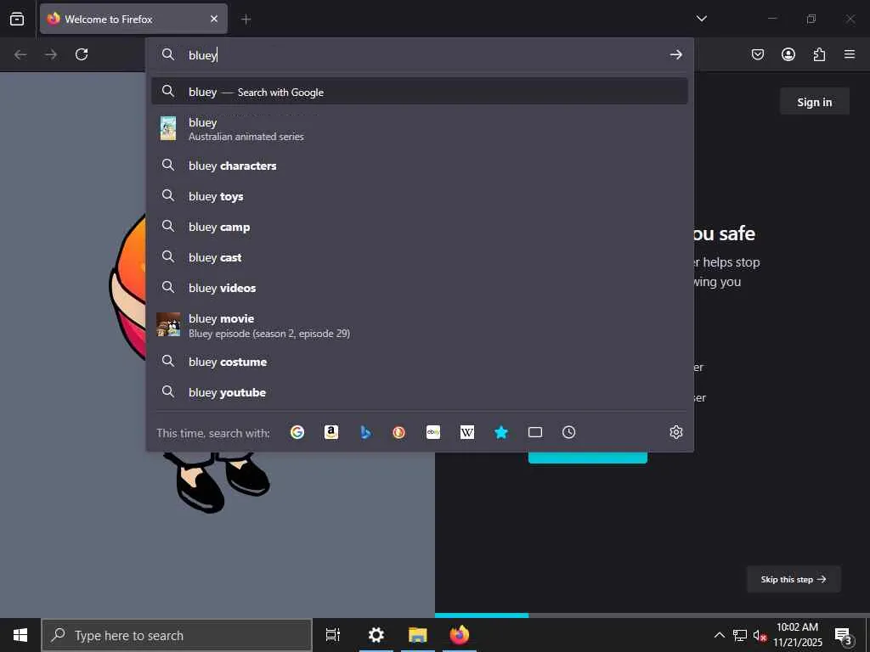Go back one page
This screenshot has height=652, width=870.
click(x=20, y=54)
